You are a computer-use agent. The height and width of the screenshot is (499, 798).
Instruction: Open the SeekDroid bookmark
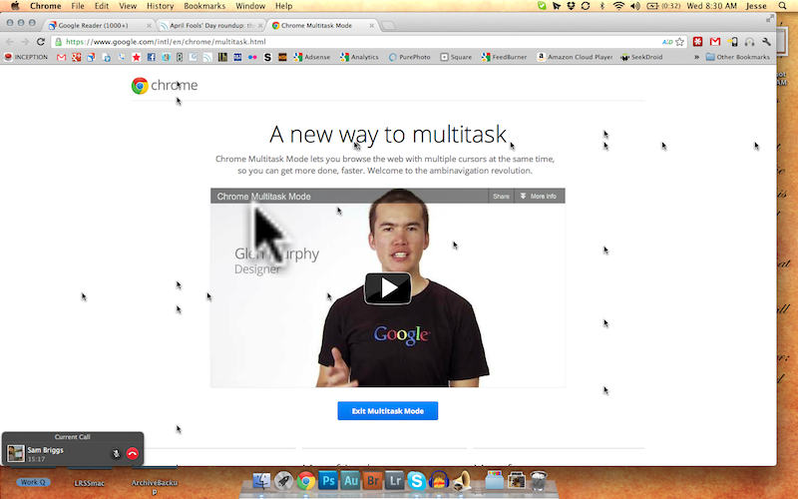tap(641, 57)
